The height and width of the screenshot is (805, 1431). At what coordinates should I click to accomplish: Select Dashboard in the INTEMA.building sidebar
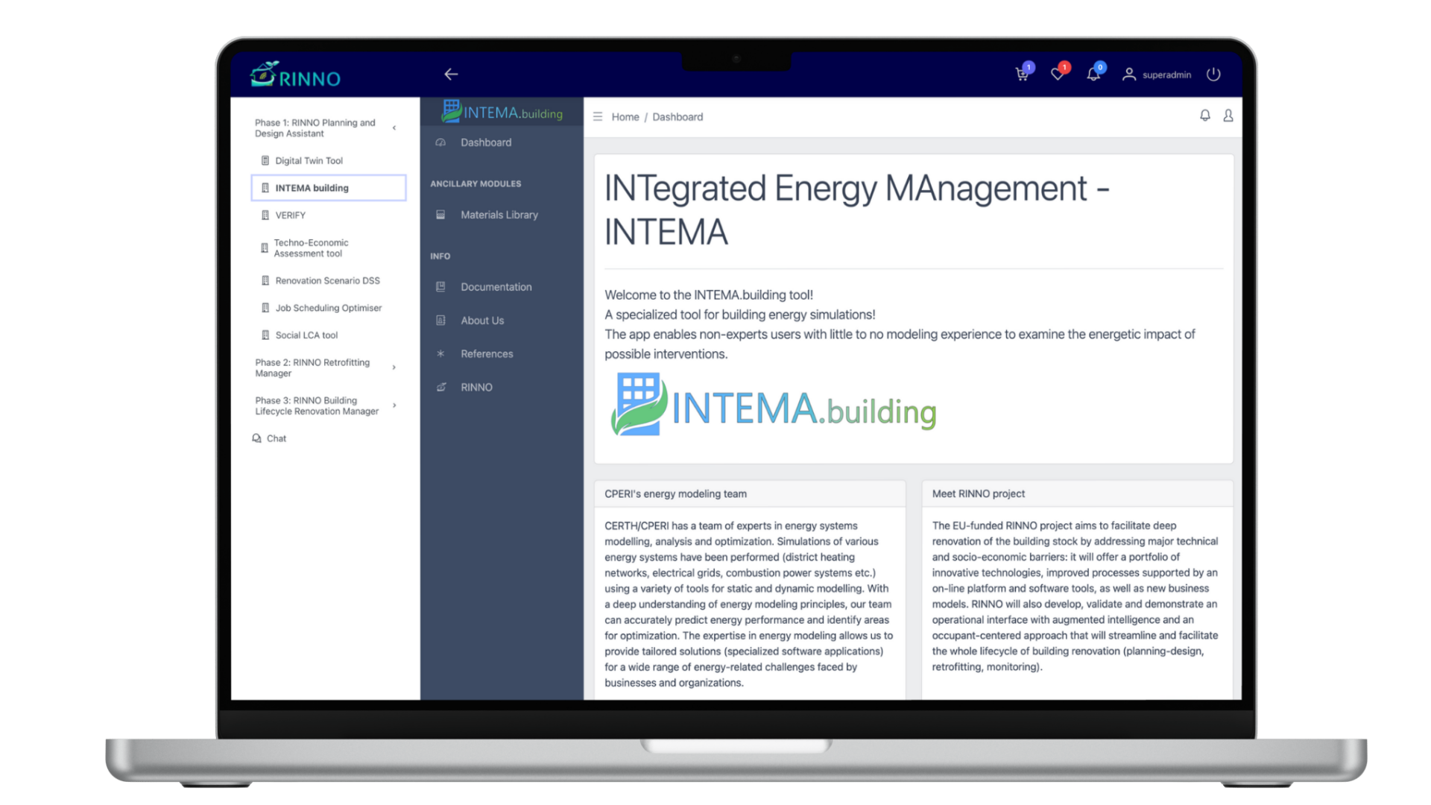[x=486, y=142]
